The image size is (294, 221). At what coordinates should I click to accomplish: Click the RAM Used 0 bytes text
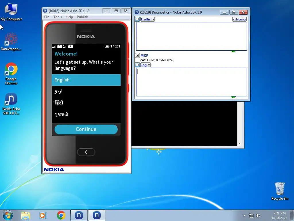coord(157,60)
